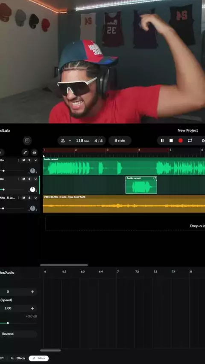Open the Effects tab
This screenshot has height=364, width=205.
18,358
